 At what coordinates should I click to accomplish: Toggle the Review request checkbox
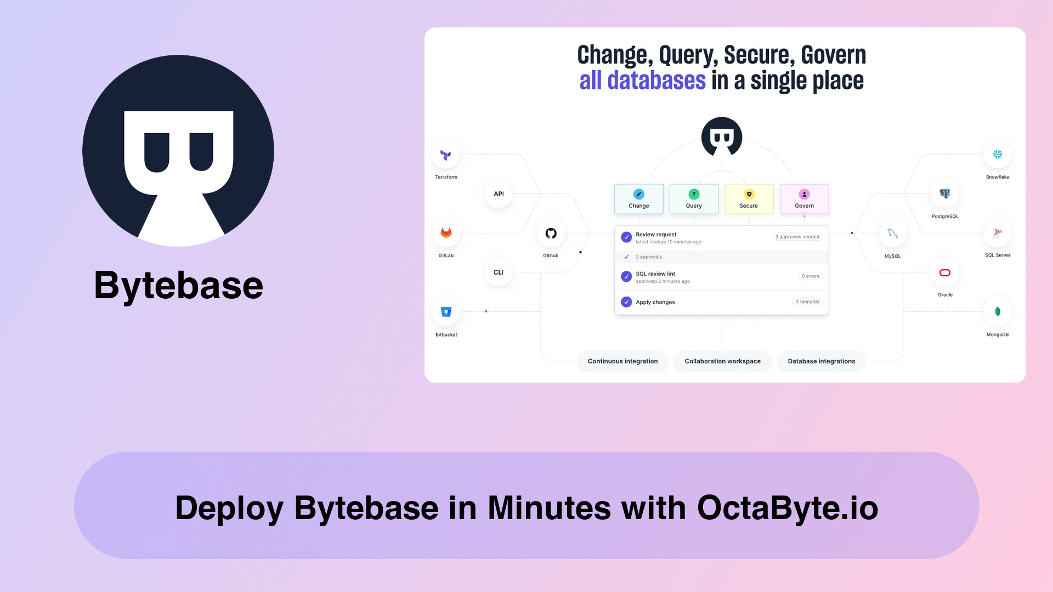point(626,234)
